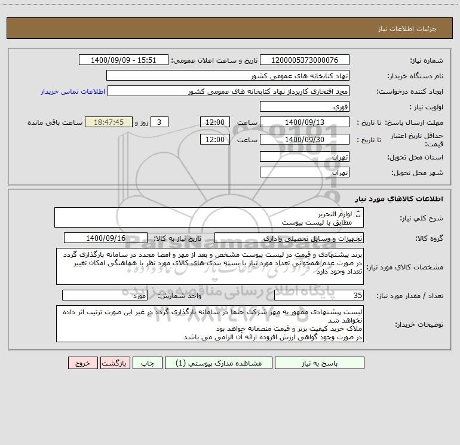Click the توضیحات خریدار label

(419, 325)
